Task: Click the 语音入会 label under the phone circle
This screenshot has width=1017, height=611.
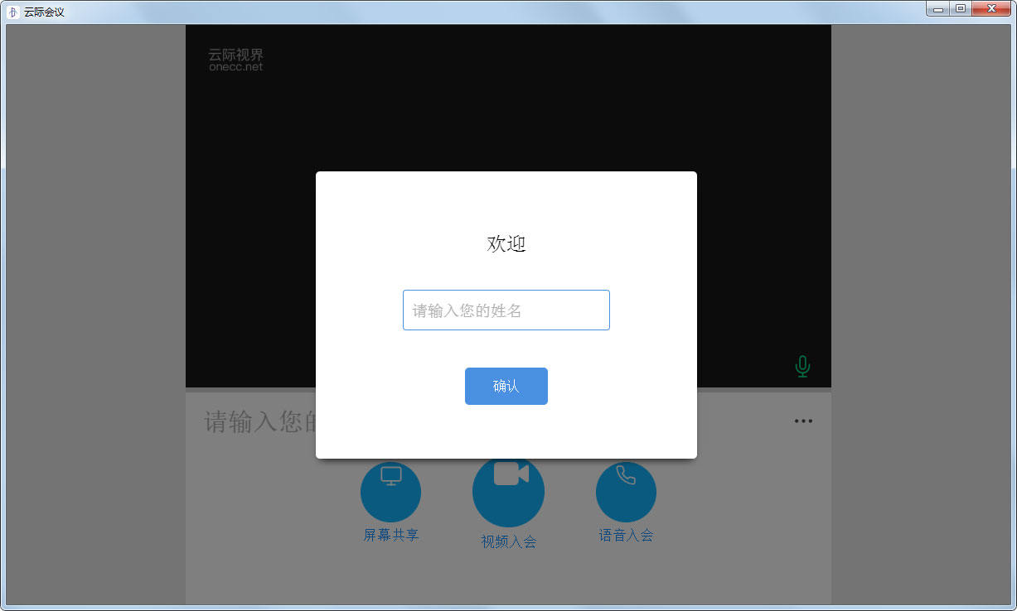Action: click(x=626, y=535)
